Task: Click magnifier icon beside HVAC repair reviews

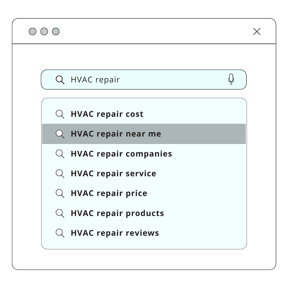Action: point(60,233)
